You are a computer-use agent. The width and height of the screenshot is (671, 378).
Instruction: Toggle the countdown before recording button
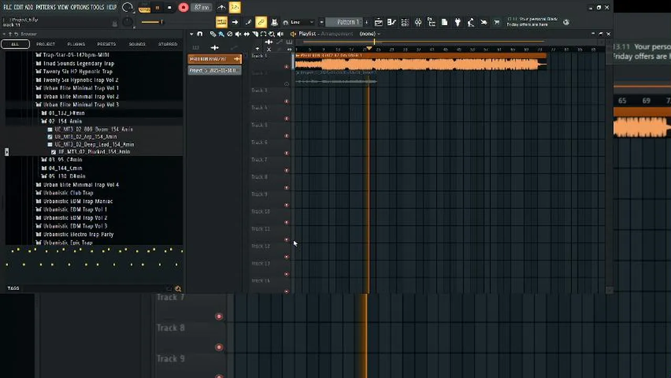[235, 7]
